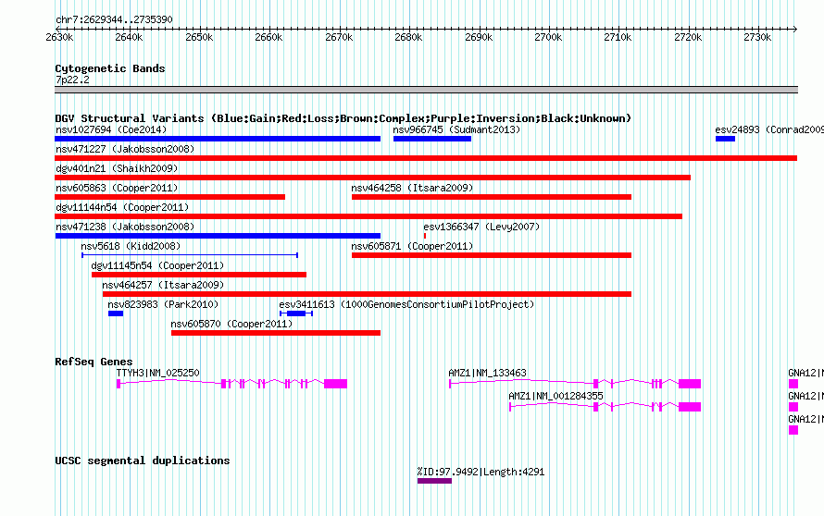Click the esv24893 blue variant bar
The height and width of the screenshot is (516, 824).
pyautogui.click(x=725, y=139)
